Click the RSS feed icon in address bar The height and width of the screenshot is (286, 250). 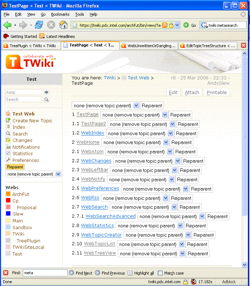(165, 25)
